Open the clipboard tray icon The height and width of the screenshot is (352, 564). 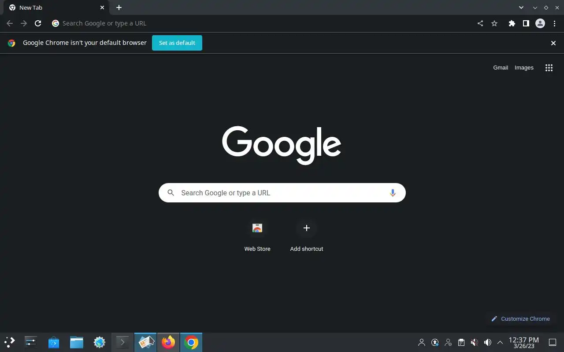461,342
